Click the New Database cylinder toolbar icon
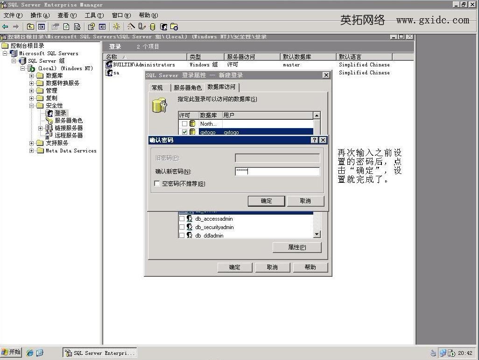The width and height of the screenshot is (479, 360). pyautogui.click(x=153, y=27)
